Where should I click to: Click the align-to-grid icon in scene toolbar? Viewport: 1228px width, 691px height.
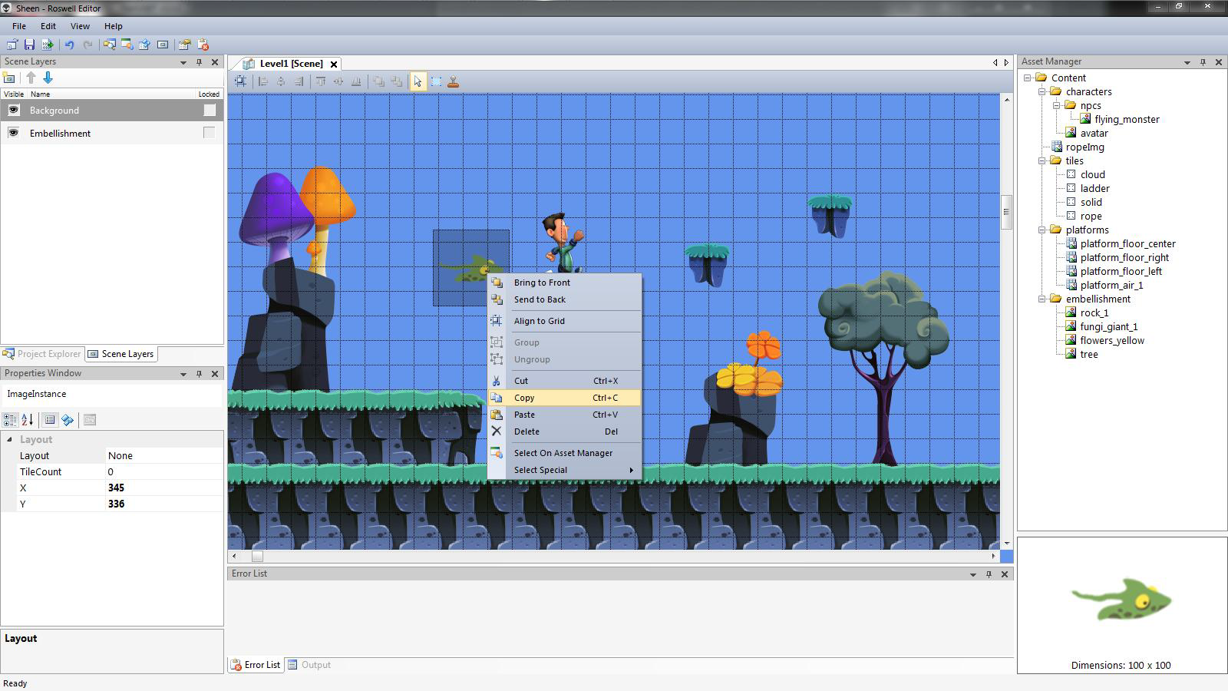coord(241,81)
